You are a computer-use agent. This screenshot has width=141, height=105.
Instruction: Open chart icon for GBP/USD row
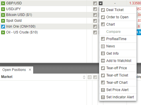click(x=95, y=3)
